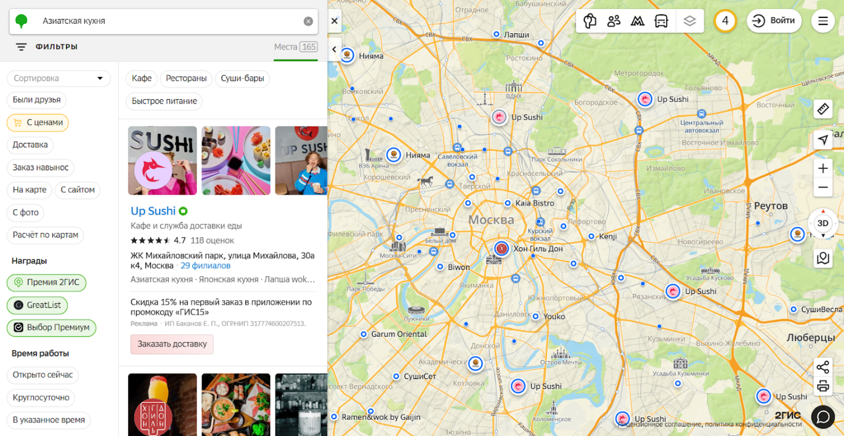Open the map layers icon
844x436 pixels.
(x=689, y=21)
